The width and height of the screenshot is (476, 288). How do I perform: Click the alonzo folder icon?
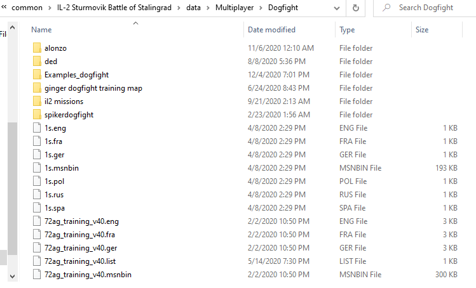[x=37, y=48]
